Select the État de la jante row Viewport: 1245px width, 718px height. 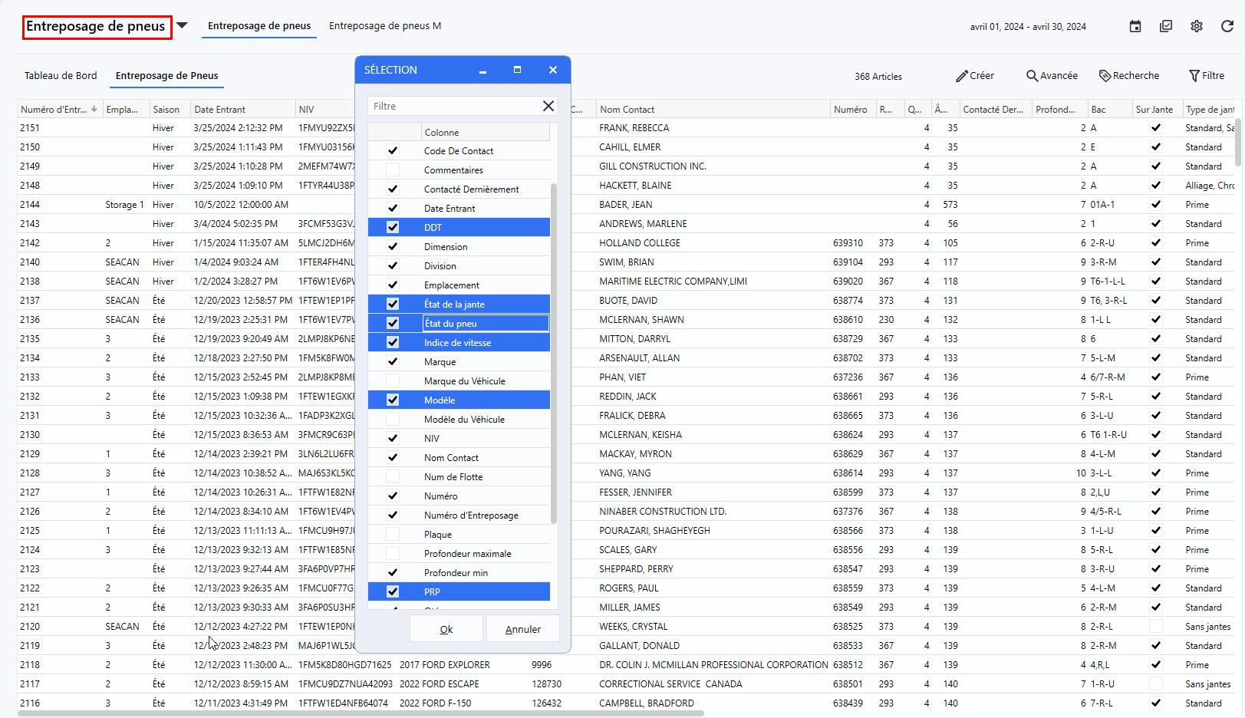459,305
